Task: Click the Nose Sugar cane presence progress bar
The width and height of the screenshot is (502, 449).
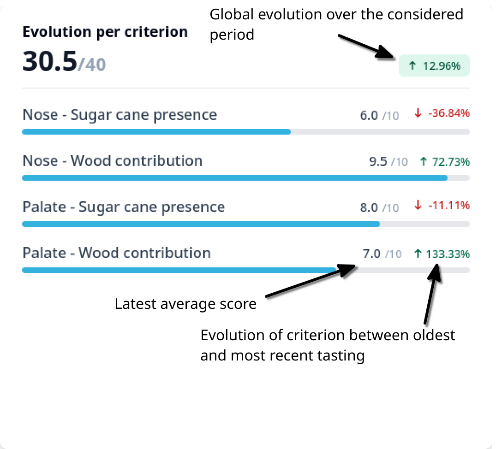Action: (246, 132)
